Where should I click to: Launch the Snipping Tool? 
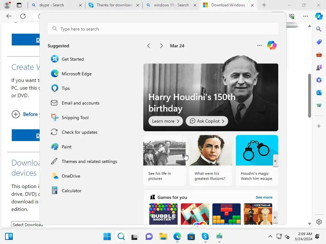(x=70, y=118)
